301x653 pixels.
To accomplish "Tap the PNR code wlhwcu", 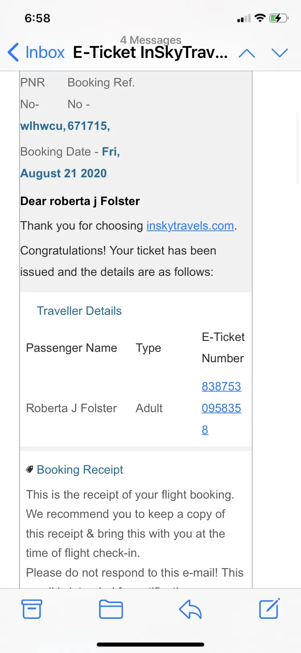I will point(43,126).
